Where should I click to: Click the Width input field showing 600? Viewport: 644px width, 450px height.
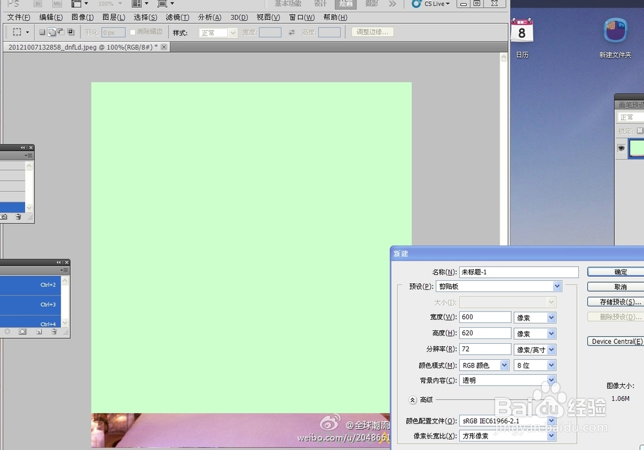(485, 317)
